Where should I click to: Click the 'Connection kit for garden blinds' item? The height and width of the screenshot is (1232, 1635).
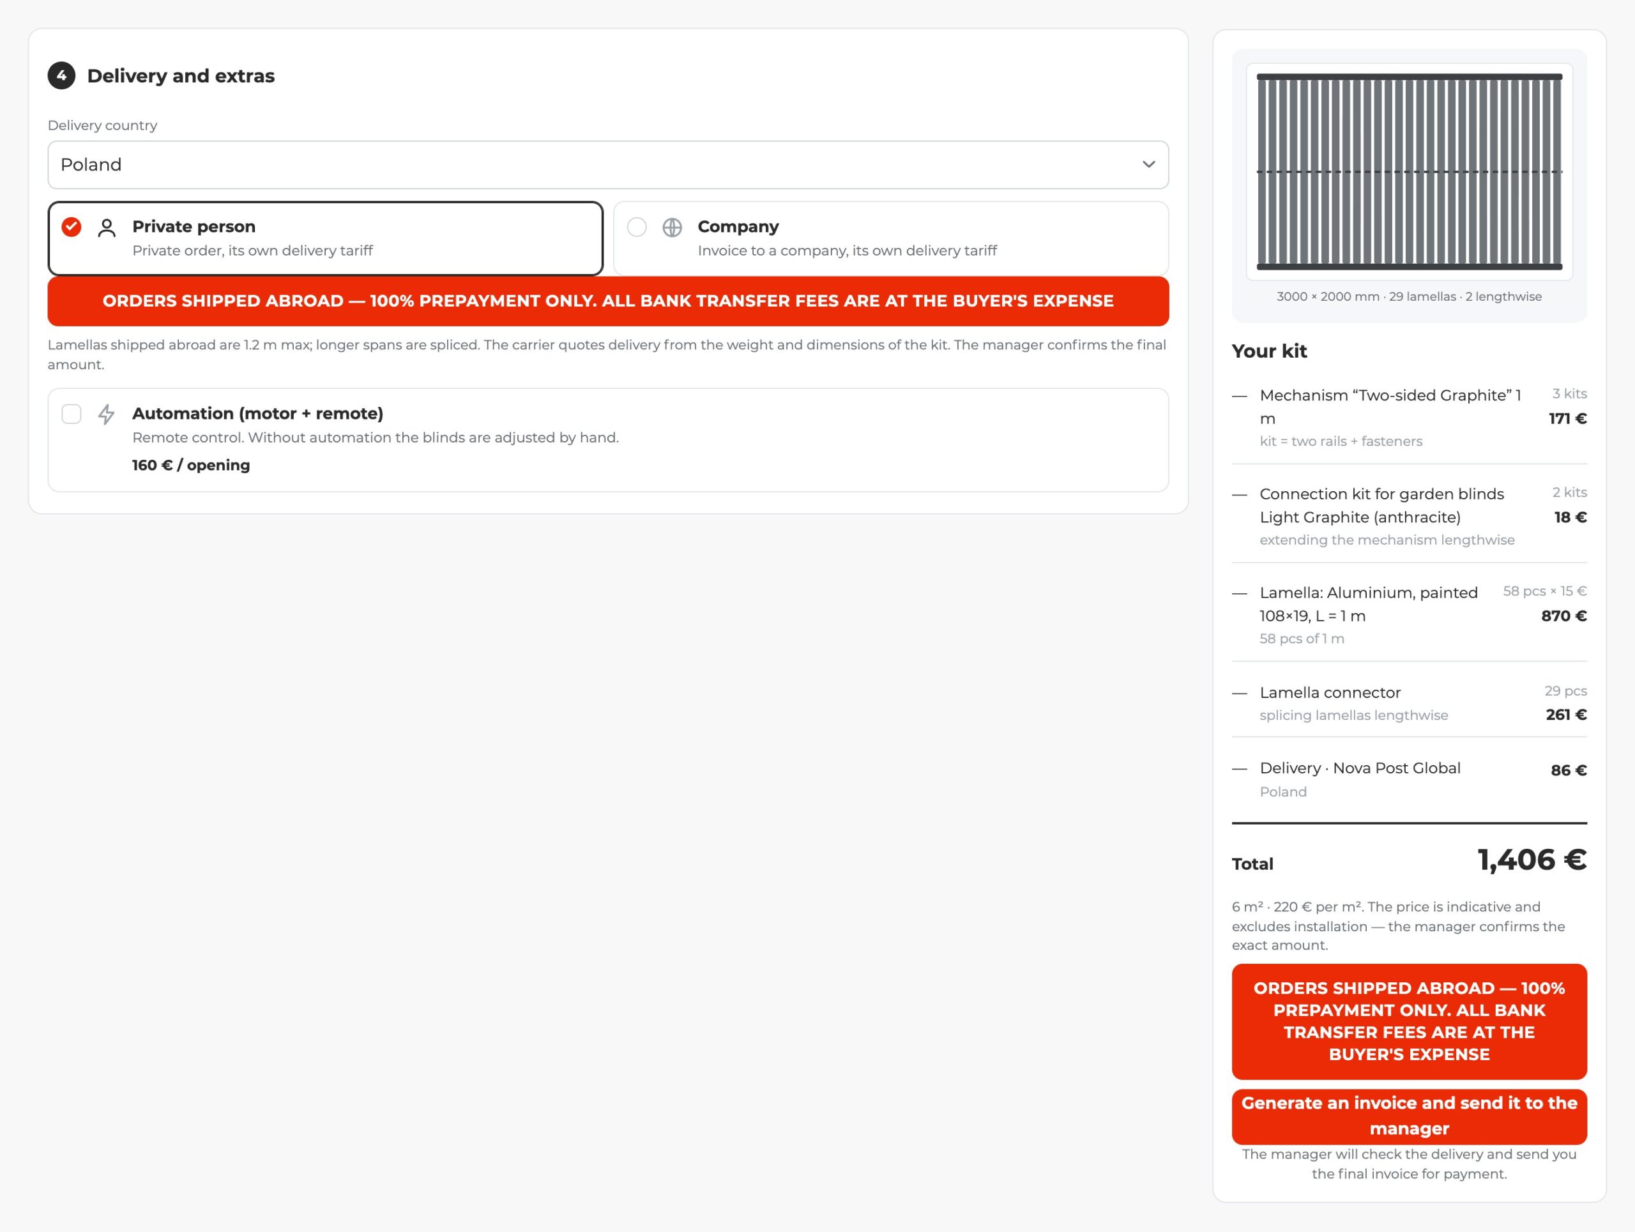click(1381, 506)
